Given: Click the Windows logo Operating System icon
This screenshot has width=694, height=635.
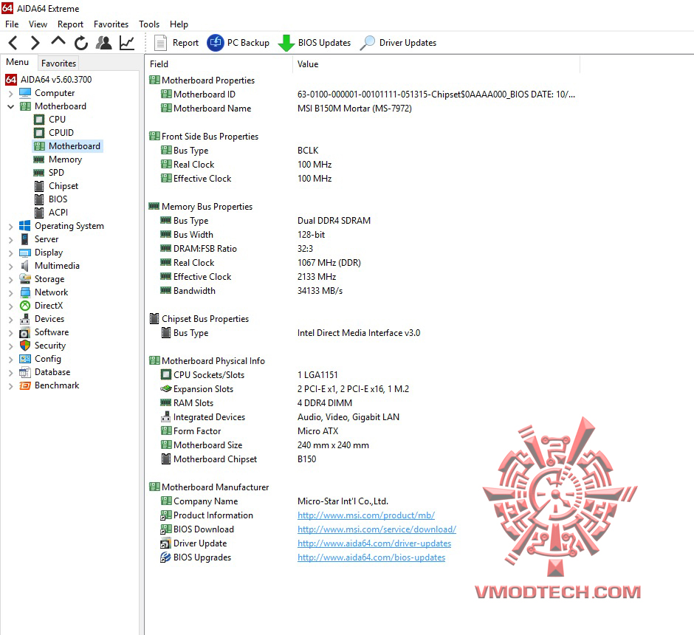Looking at the screenshot, I should coord(25,226).
